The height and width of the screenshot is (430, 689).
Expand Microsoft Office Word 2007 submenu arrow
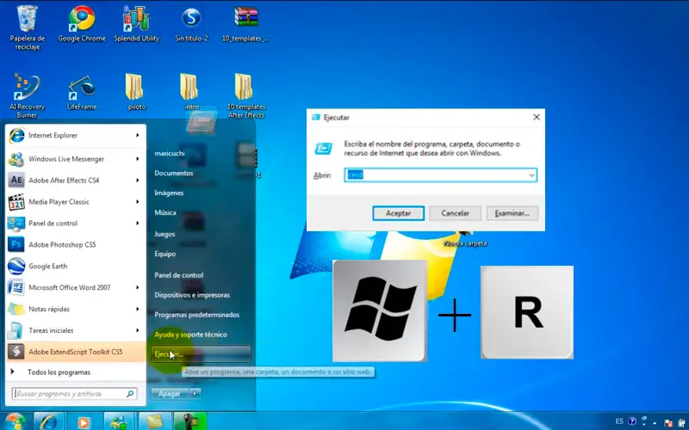138,287
